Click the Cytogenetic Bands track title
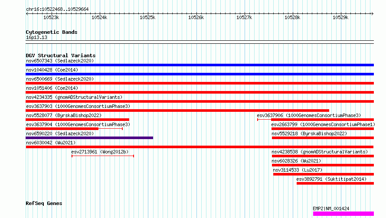 (x=52, y=32)
